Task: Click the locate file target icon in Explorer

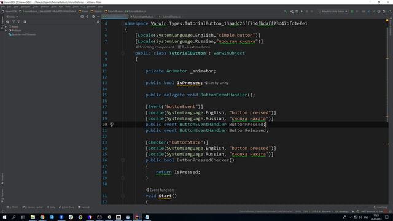Action: 82,17
